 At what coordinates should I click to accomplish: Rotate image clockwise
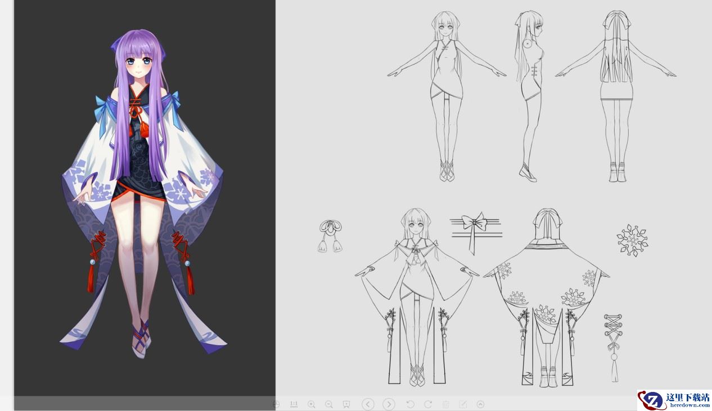[428, 404]
